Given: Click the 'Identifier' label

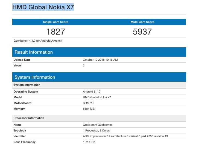Looking at the screenshot, I should [x=20, y=136].
